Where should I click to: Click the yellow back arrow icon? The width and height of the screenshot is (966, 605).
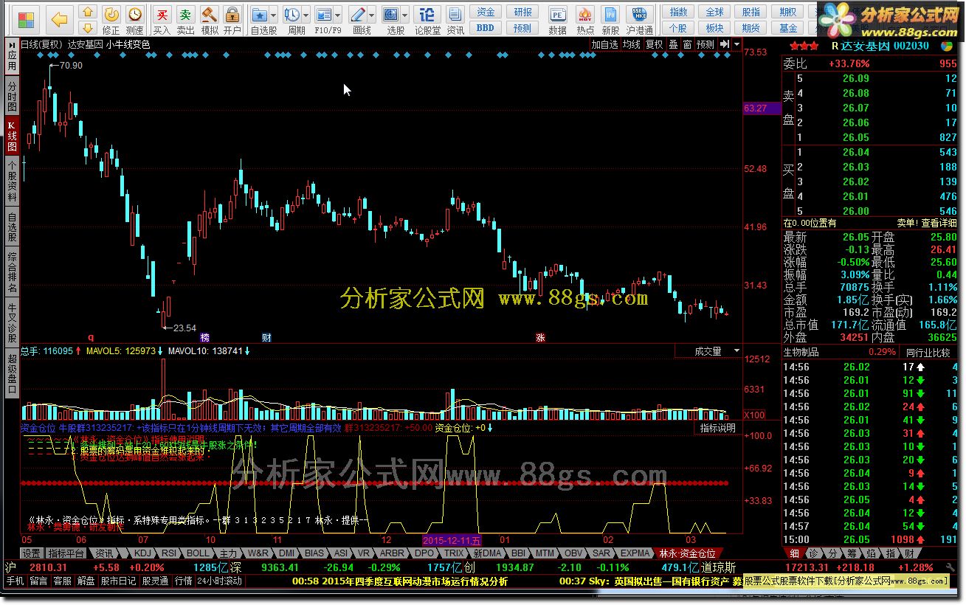tap(60, 19)
